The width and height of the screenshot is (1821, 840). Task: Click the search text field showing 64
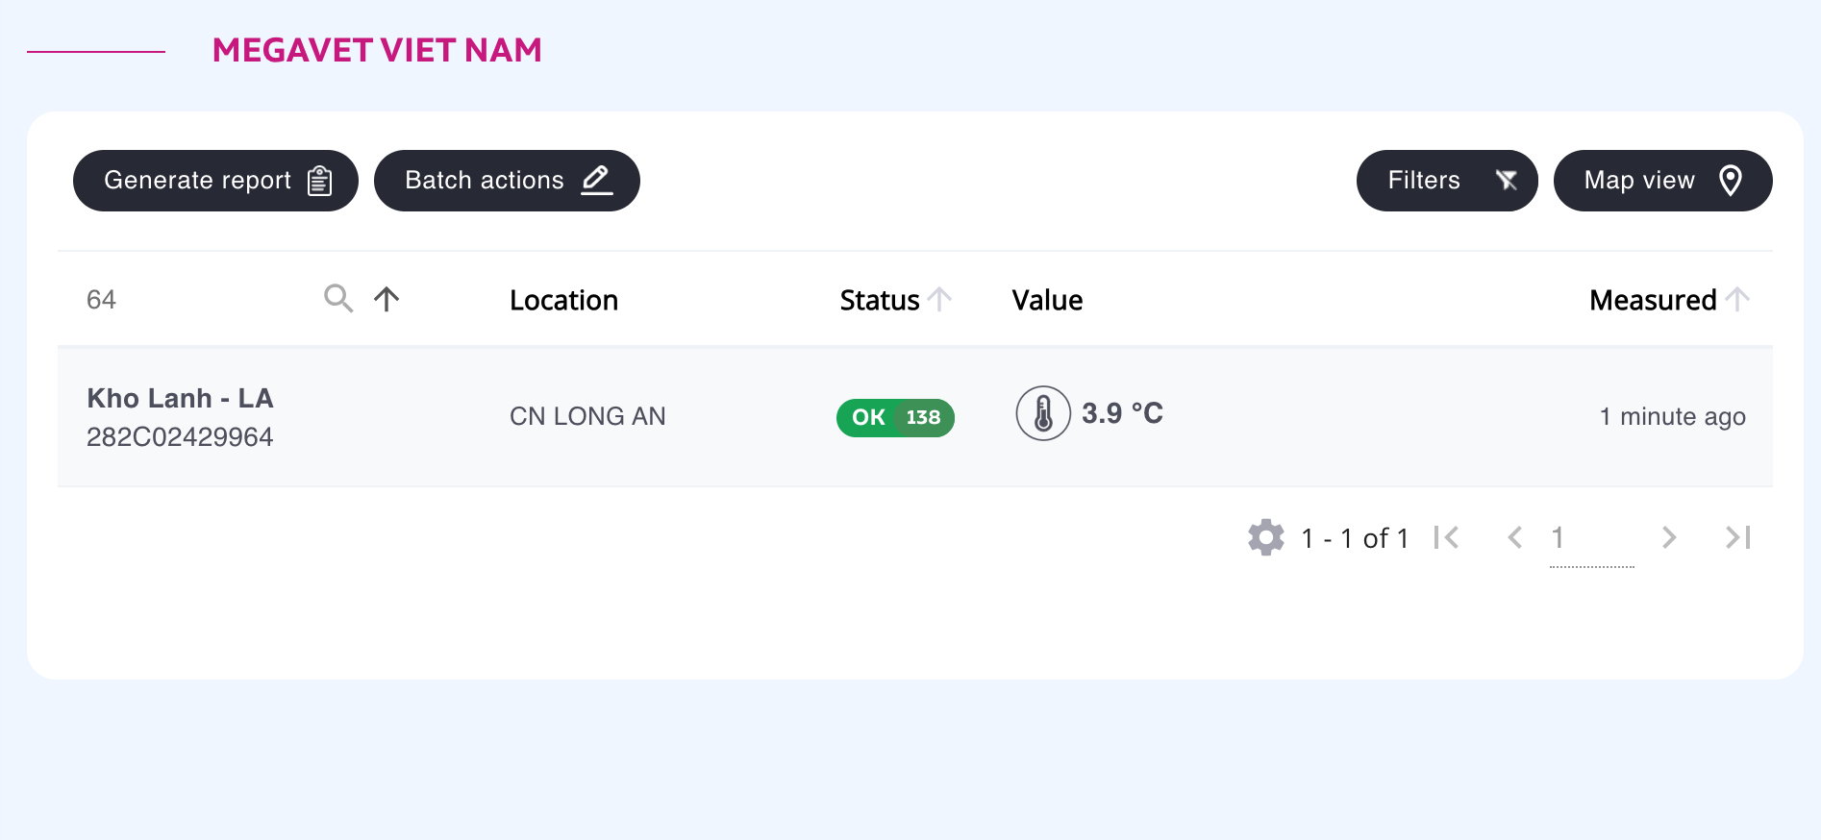[x=197, y=300]
